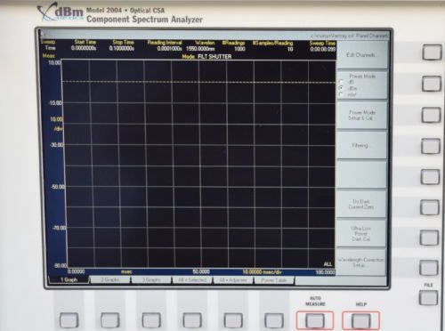The width and height of the screenshot is (445, 331).
Task: Open Power Mode Setup & Cal
Action: [x=361, y=115]
